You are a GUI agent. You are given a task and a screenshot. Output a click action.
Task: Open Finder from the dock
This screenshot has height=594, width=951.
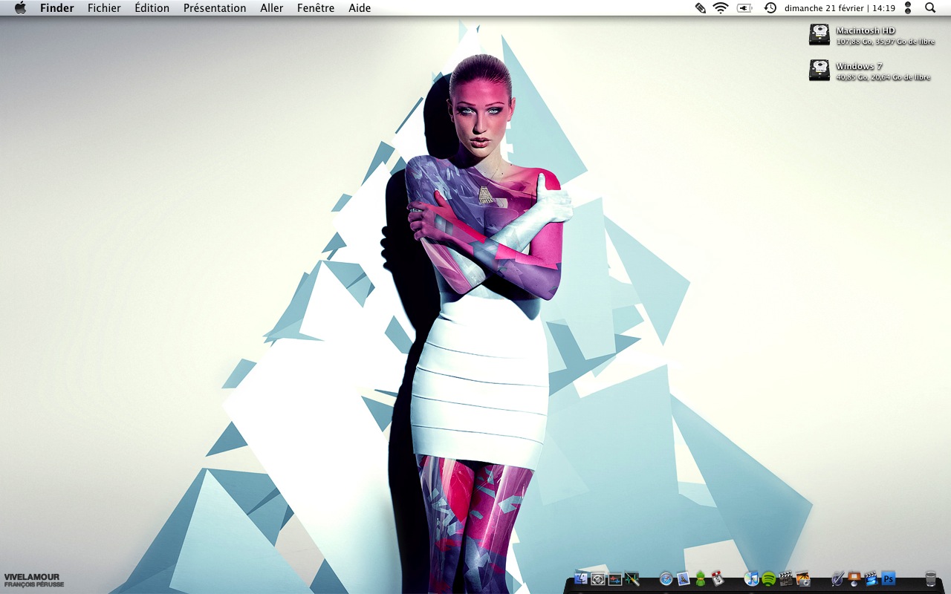tap(581, 578)
